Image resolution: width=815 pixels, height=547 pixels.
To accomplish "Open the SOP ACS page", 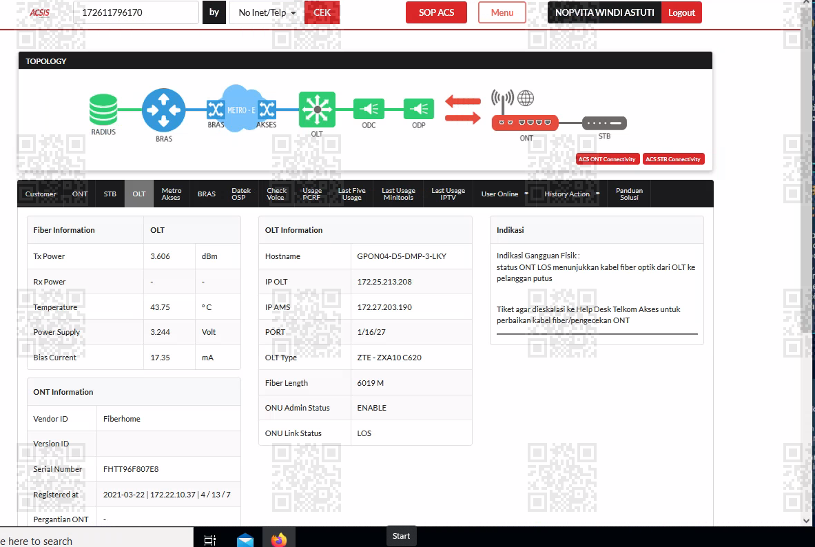I will tap(436, 12).
